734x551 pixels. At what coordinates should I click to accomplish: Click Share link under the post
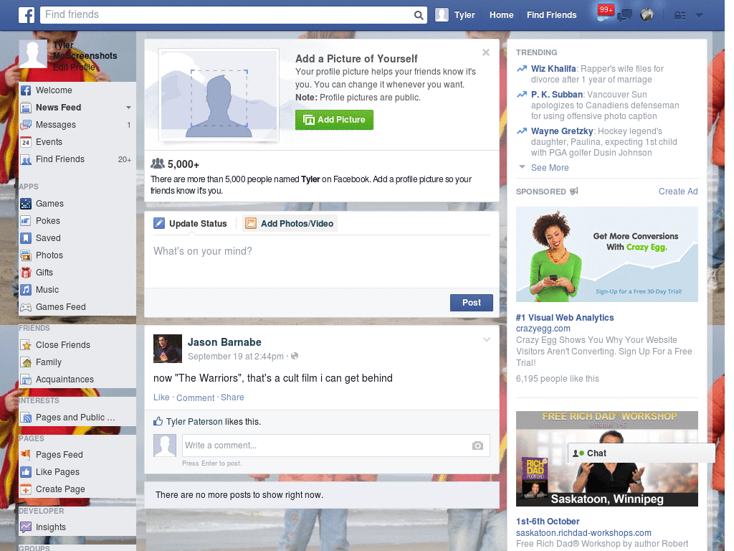[x=232, y=397]
